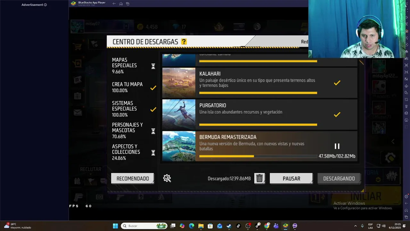Screen dimensions: 410x231
Task: Click the Pausar button
Action: point(291,178)
